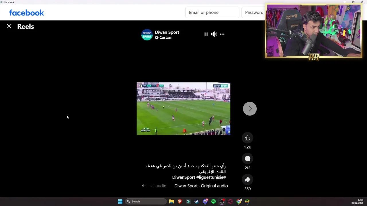Click the football match video frame

[x=183, y=109]
